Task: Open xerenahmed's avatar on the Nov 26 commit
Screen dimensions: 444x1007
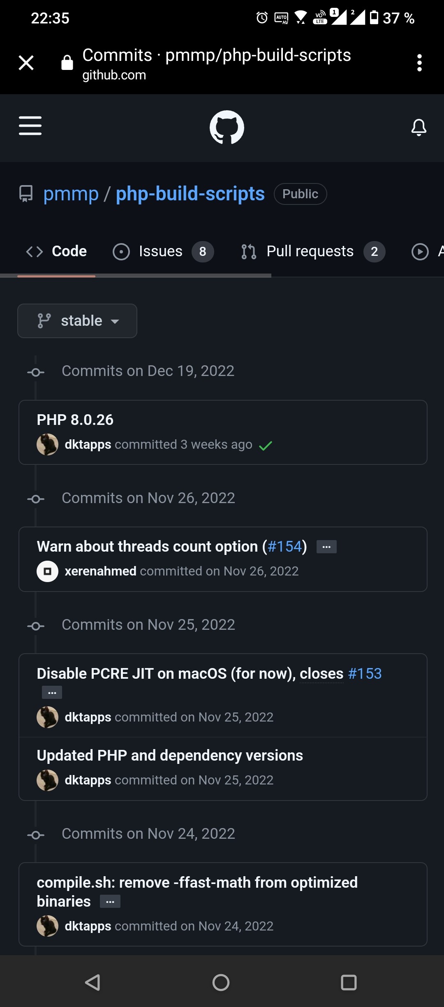Action: click(48, 571)
